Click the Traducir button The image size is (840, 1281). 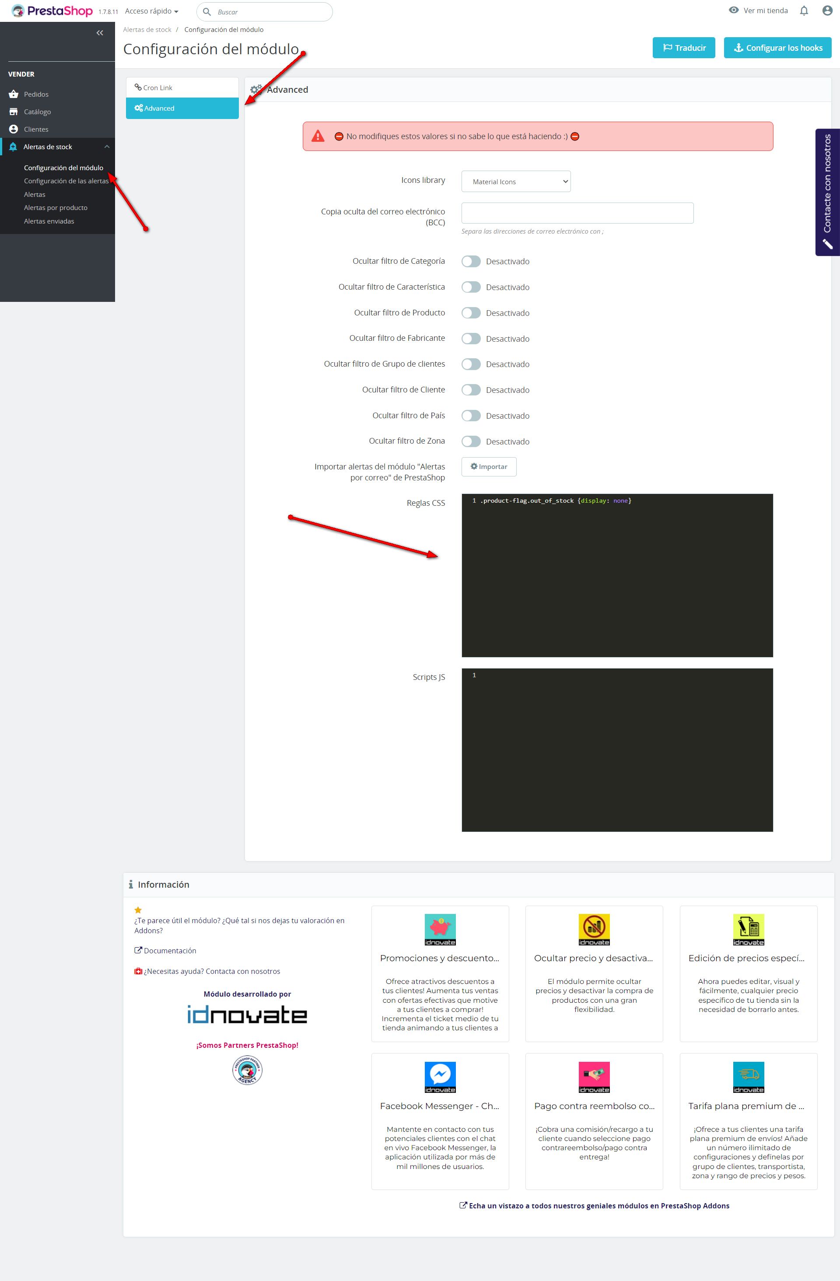coord(683,48)
